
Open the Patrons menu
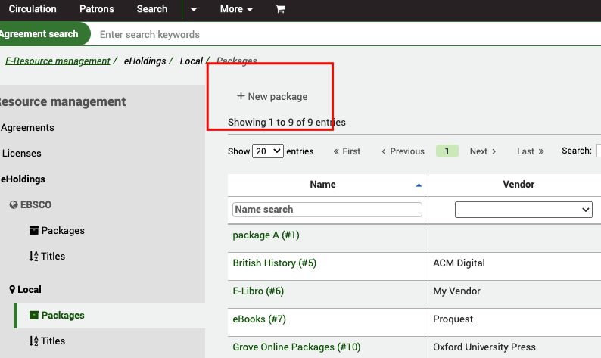(98, 9)
